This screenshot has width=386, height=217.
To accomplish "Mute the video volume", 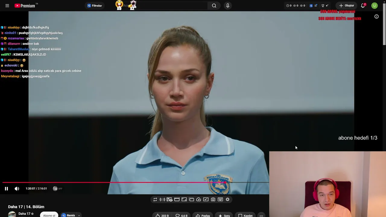I will point(17,189).
